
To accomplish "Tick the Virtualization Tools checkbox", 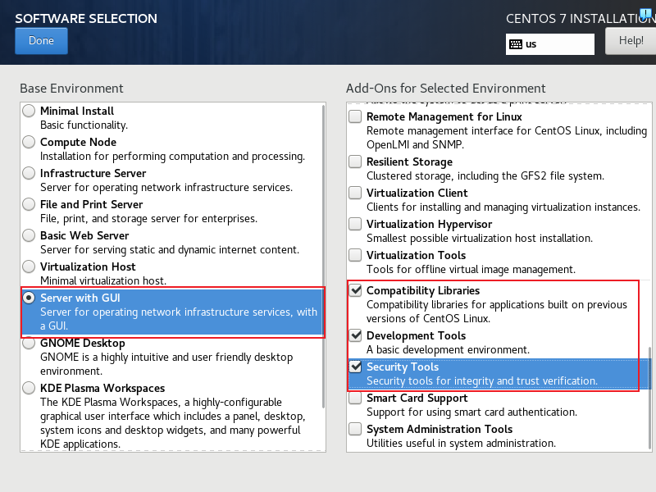I will point(355,255).
